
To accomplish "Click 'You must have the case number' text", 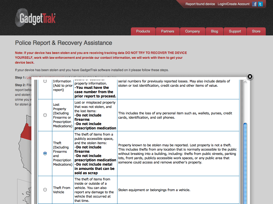I will click(x=95, y=92).
